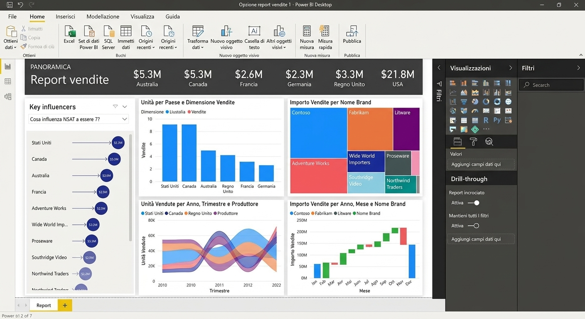Image resolution: width=585 pixels, height=319 pixels.
Task: Select the area chart visualization
Action: coord(464,92)
